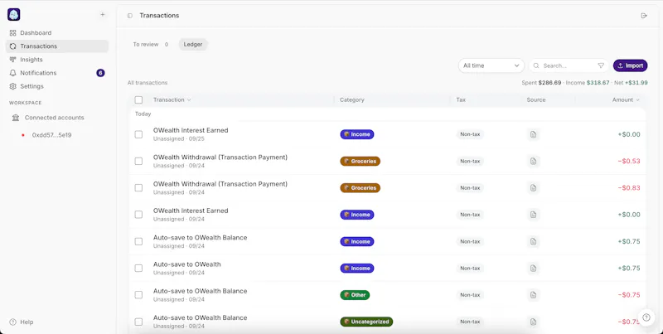Click the app logo icon

(x=14, y=14)
